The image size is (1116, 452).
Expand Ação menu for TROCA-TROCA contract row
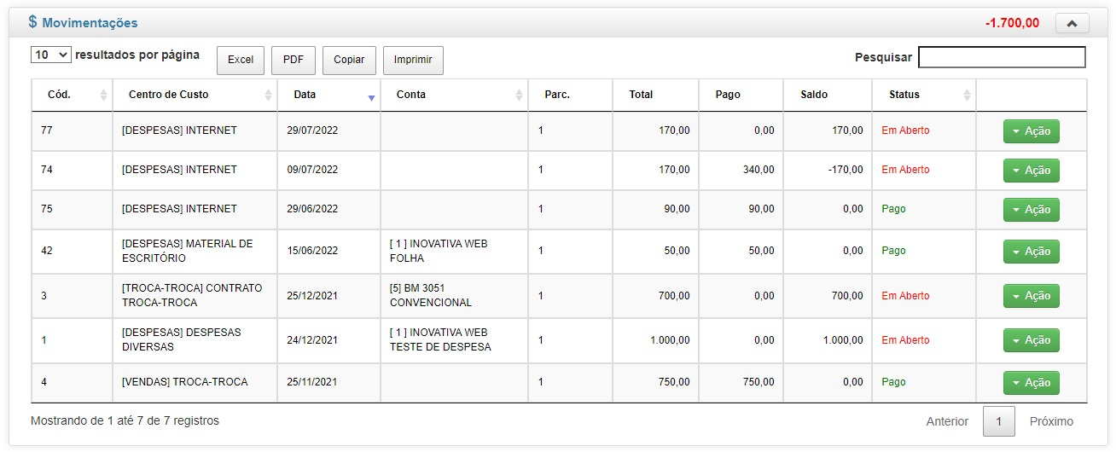1031,296
